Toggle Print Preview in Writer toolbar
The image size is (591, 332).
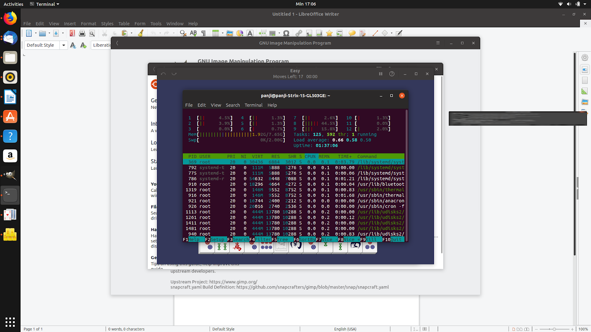click(92, 33)
